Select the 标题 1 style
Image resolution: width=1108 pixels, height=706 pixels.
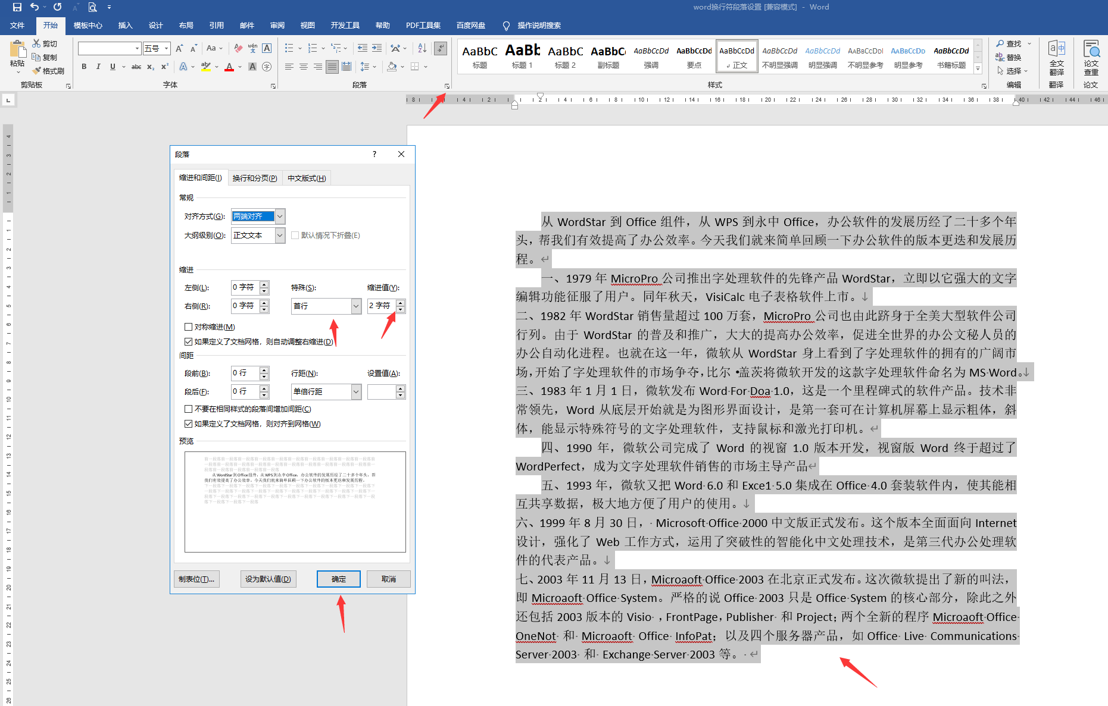(523, 57)
